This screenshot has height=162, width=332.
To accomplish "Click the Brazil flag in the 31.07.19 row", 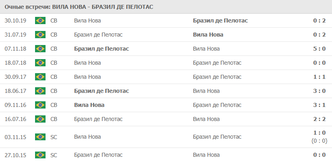I will pyautogui.click(x=40, y=35).
